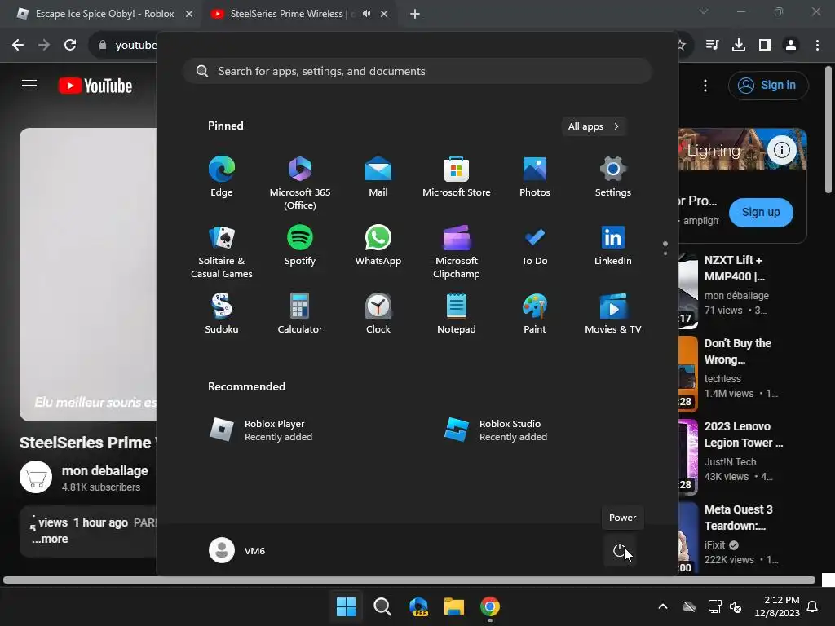Image resolution: width=835 pixels, height=626 pixels.
Task: Click the Start menu search box
Action: [417, 71]
